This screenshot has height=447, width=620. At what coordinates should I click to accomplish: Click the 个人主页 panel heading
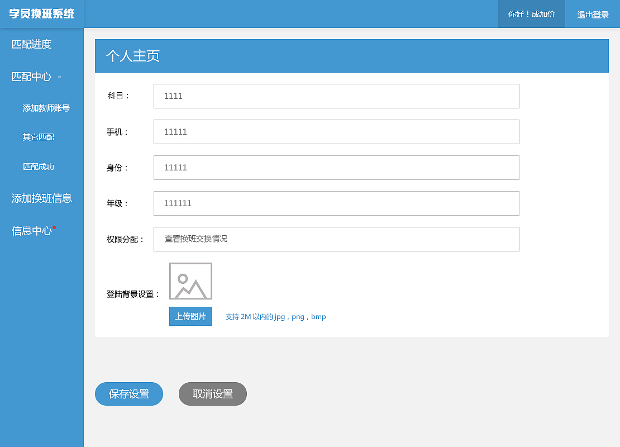(x=133, y=56)
